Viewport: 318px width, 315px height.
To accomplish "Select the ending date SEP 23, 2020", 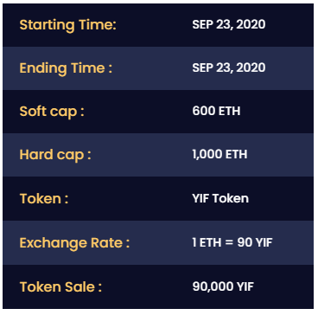I will pos(229,67).
